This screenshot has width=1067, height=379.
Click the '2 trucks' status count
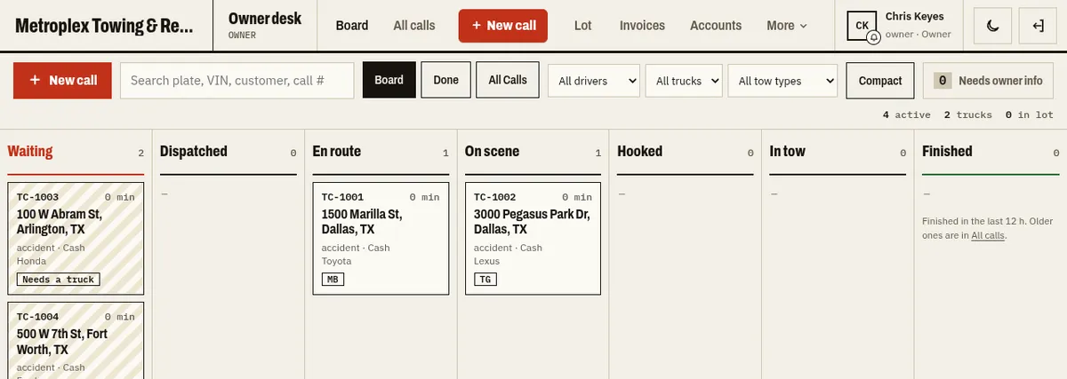pos(968,115)
